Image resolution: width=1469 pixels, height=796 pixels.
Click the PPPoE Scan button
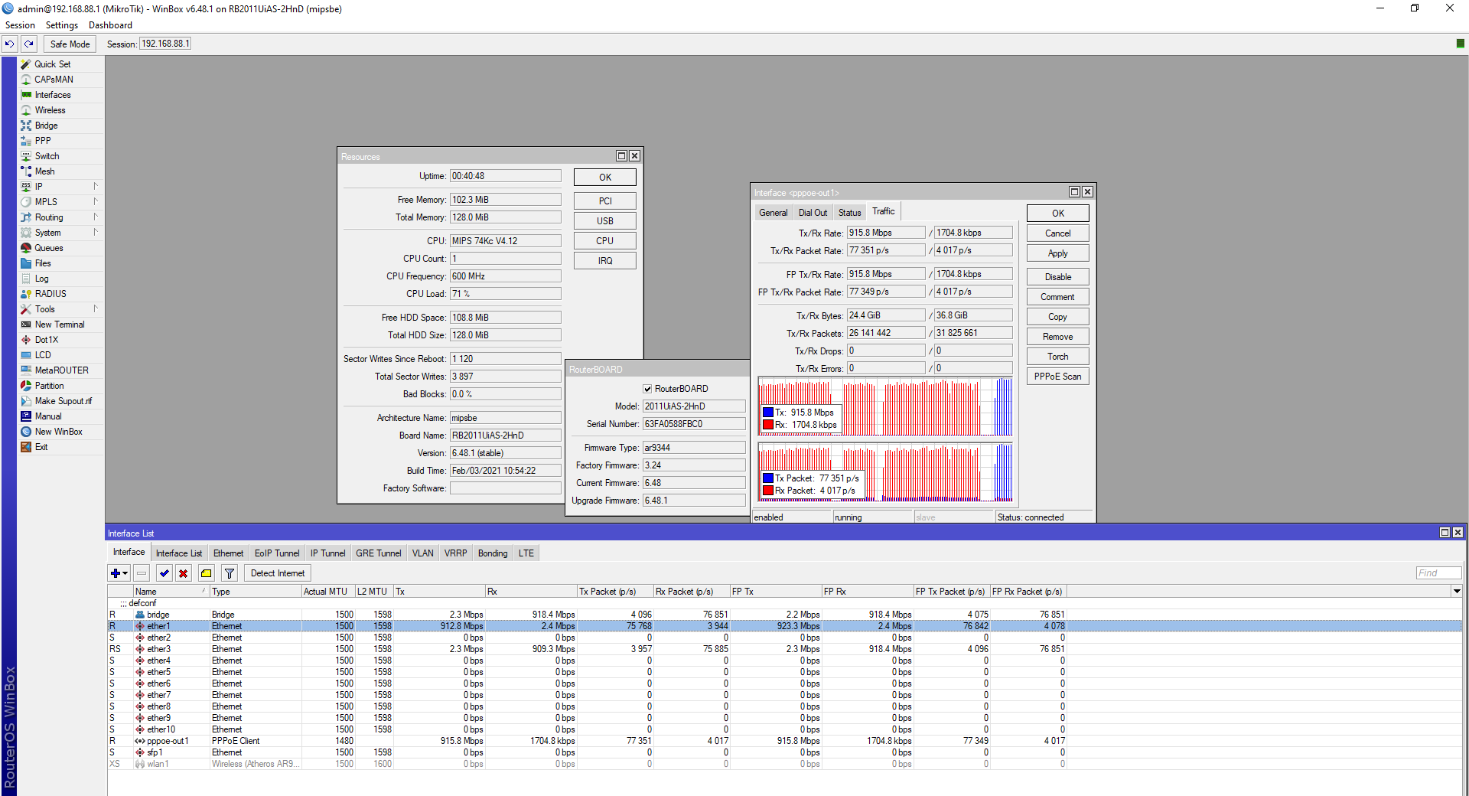tap(1058, 377)
